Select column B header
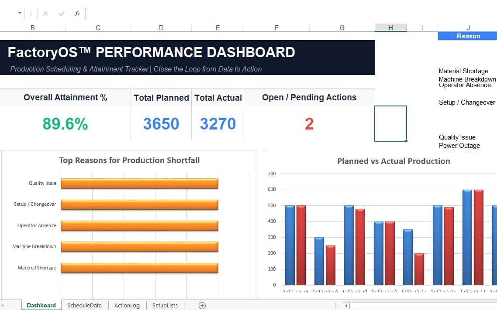This screenshot has width=497, height=310. click(x=33, y=28)
